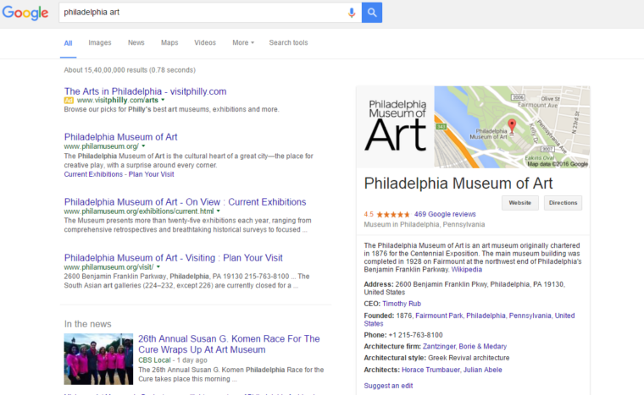The width and height of the screenshot is (644, 395).
Task: Open the Current Exhibitions sitelink
Action: click(93, 174)
